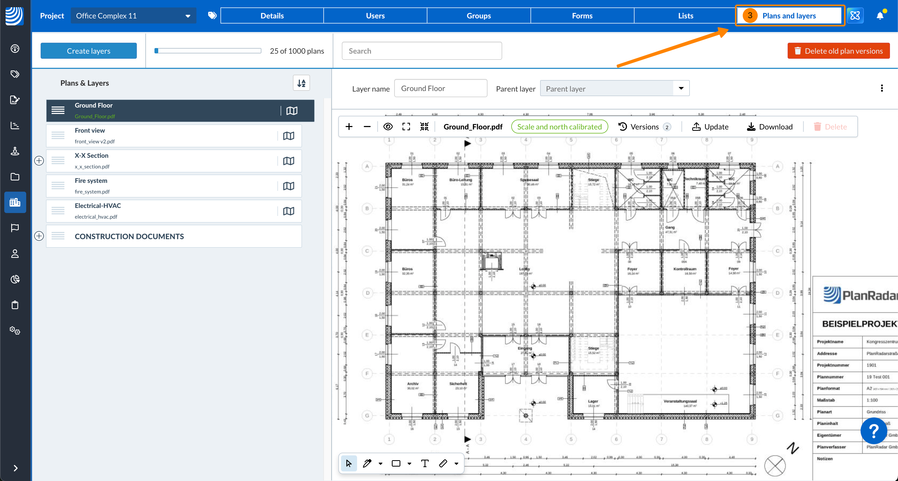Zoom in on the Ground_Floor plan

[x=349, y=126]
